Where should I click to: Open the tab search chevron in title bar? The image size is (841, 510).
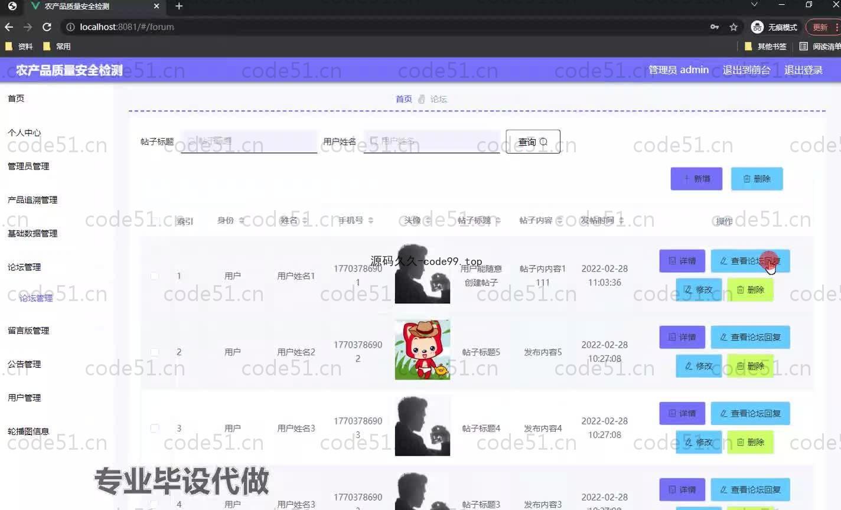(754, 5)
